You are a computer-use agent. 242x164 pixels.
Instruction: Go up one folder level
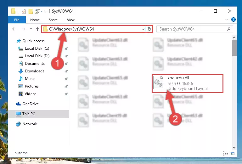pos(37,29)
